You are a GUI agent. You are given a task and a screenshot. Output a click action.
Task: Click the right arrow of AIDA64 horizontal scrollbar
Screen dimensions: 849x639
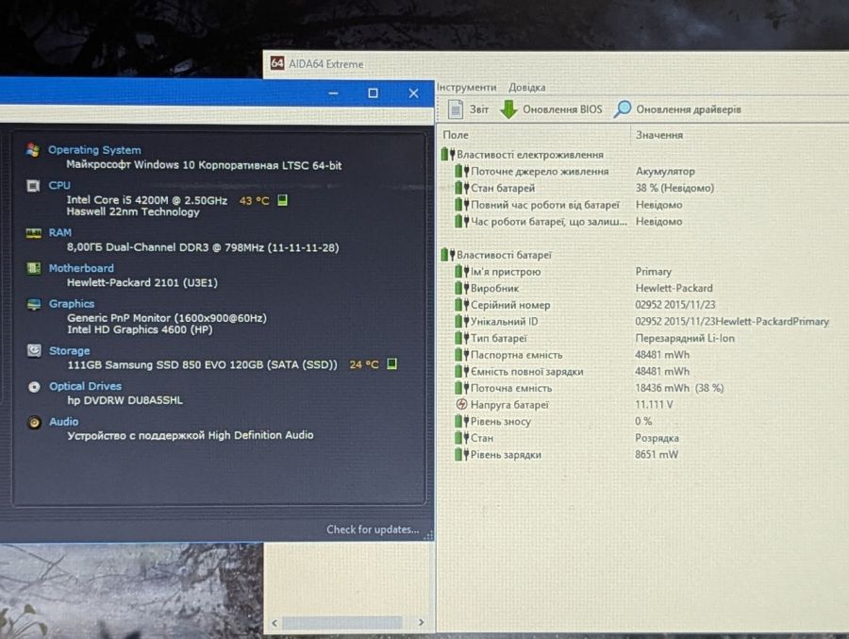click(422, 622)
